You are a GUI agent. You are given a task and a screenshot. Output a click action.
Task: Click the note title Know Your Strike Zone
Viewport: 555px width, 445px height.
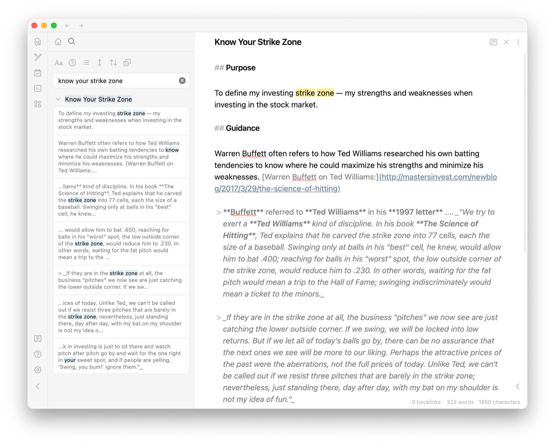pos(258,42)
